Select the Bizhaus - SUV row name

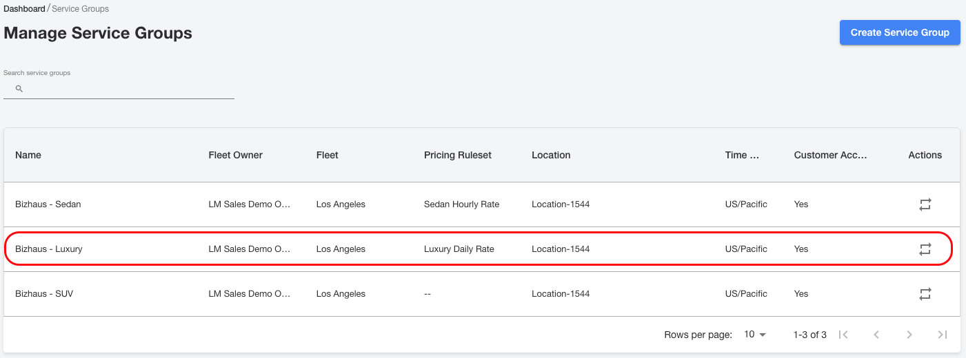[x=44, y=294]
